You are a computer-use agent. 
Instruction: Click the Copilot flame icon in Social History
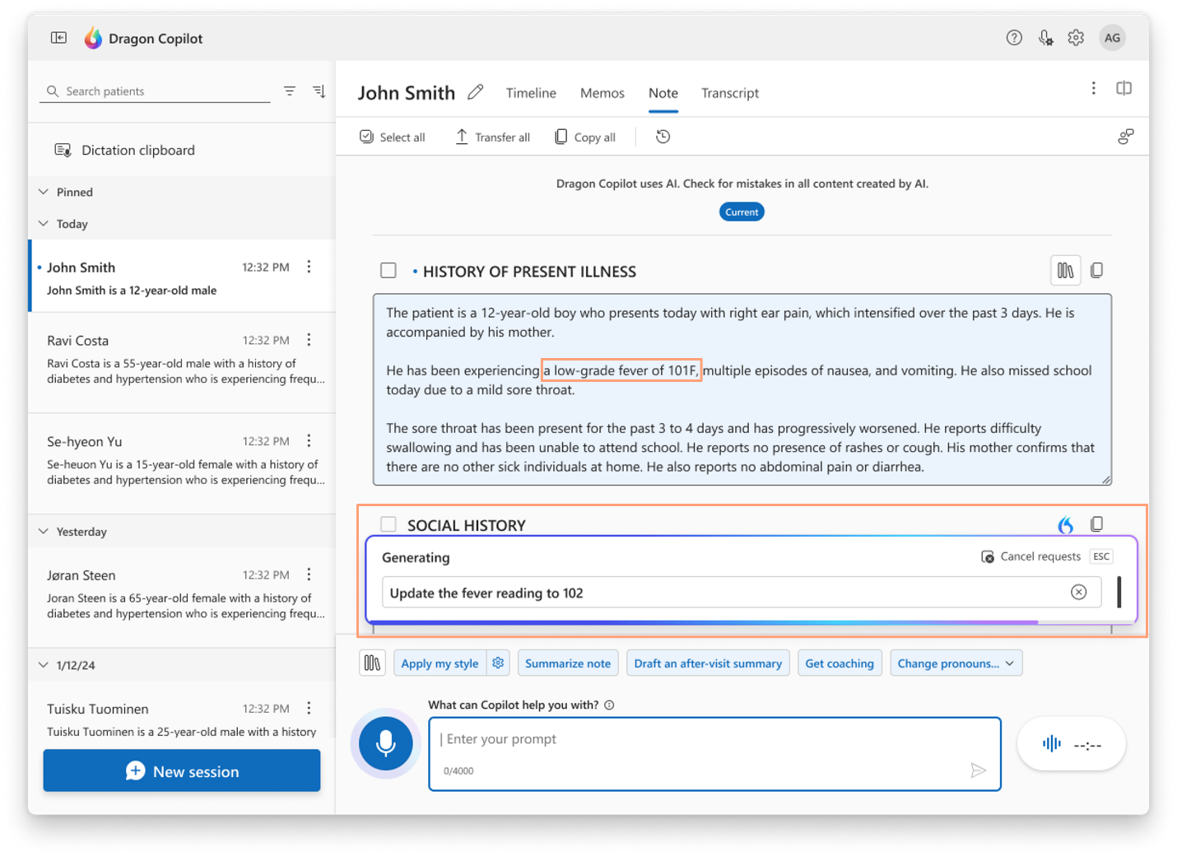pos(1065,524)
